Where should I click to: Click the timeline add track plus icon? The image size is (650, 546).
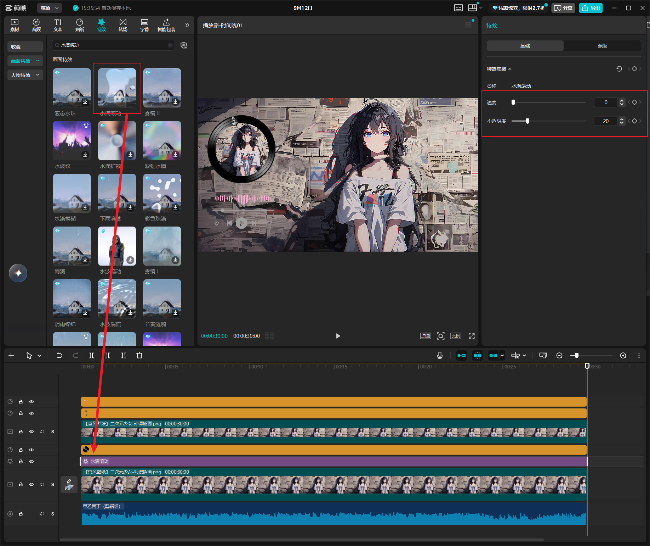click(x=11, y=355)
